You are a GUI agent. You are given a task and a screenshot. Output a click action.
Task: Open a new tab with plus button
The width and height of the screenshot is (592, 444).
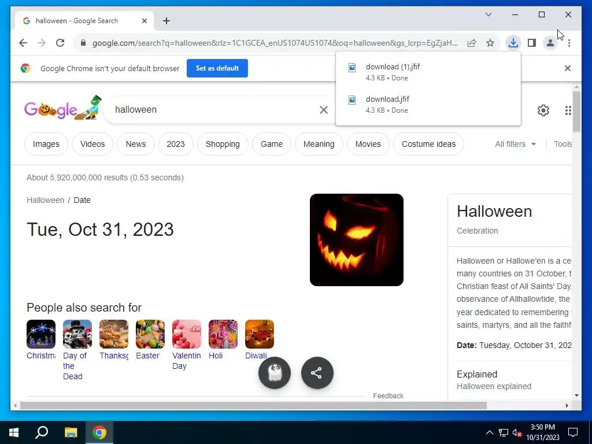[x=166, y=21]
